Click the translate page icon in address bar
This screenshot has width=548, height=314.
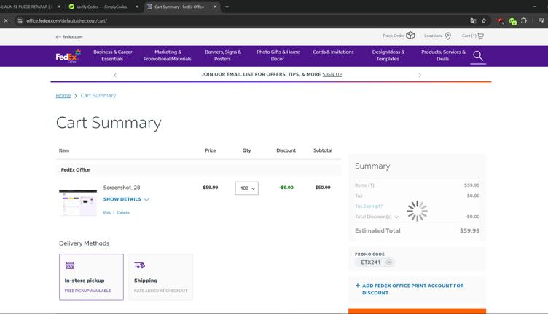(x=473, y=21)
